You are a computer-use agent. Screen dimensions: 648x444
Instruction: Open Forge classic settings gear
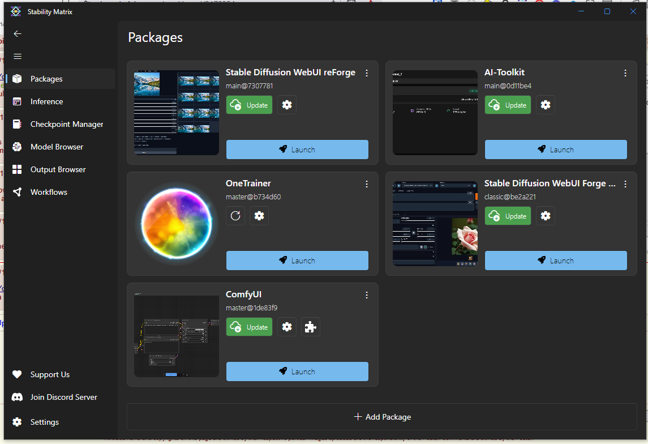pyautogui.click(x=546, y=216)
